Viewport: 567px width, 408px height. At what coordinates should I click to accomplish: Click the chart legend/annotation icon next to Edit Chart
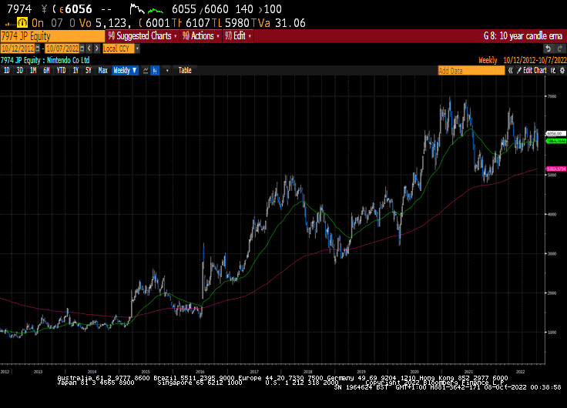tap(553, 71)
